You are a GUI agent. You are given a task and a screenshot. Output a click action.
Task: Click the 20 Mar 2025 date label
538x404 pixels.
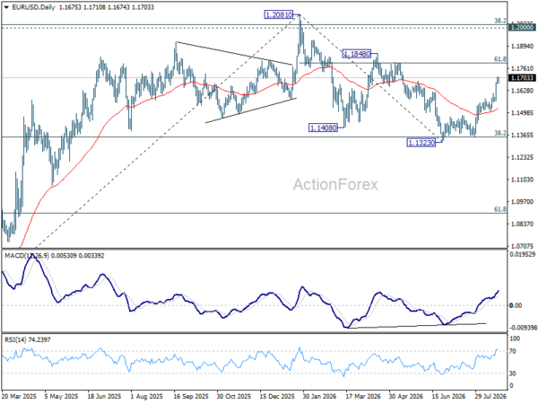tap(19, 396)
